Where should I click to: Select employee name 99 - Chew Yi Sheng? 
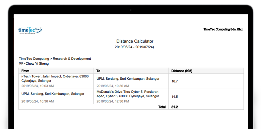34,63
